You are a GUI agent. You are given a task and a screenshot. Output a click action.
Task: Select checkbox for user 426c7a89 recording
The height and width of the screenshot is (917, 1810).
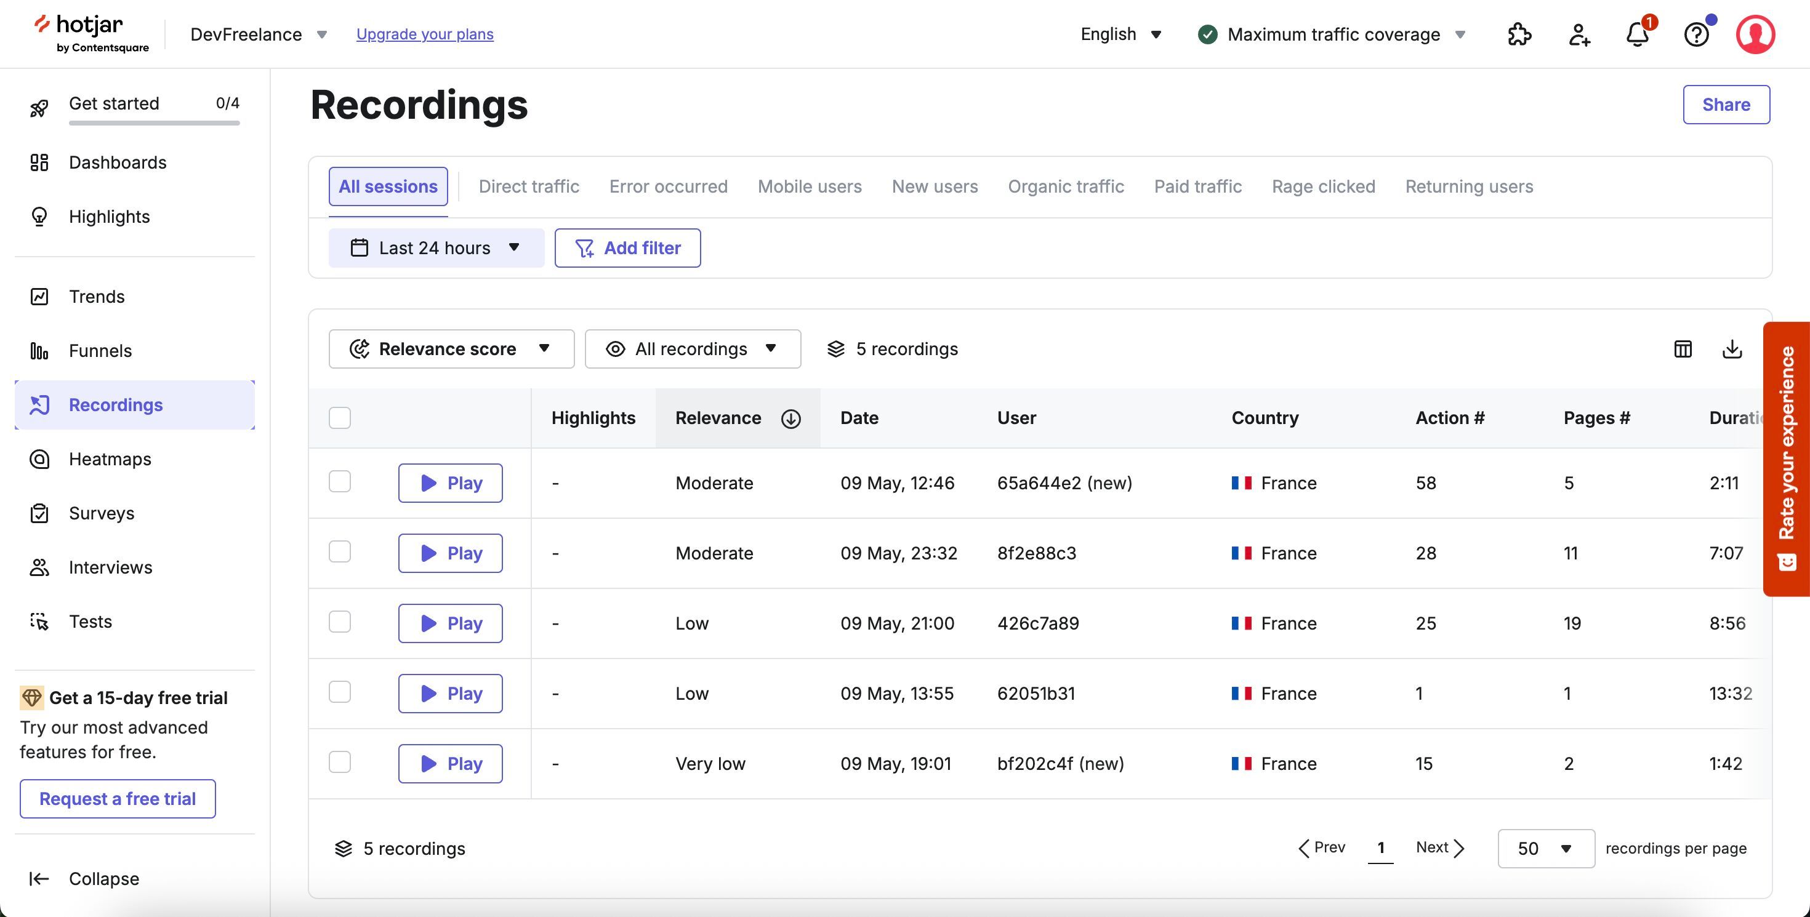(x=340, y=622)
